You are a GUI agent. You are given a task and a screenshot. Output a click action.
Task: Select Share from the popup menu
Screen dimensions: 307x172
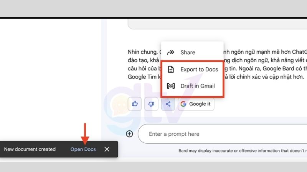pyautogui.click(x=188, y=52)
